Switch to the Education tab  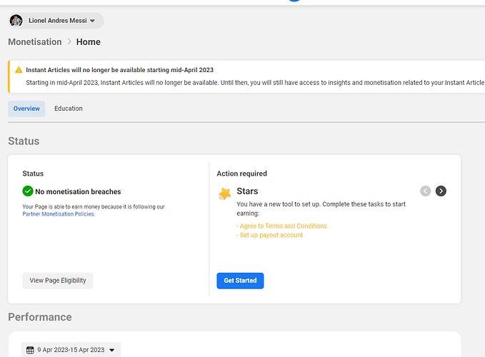(69, 109)
